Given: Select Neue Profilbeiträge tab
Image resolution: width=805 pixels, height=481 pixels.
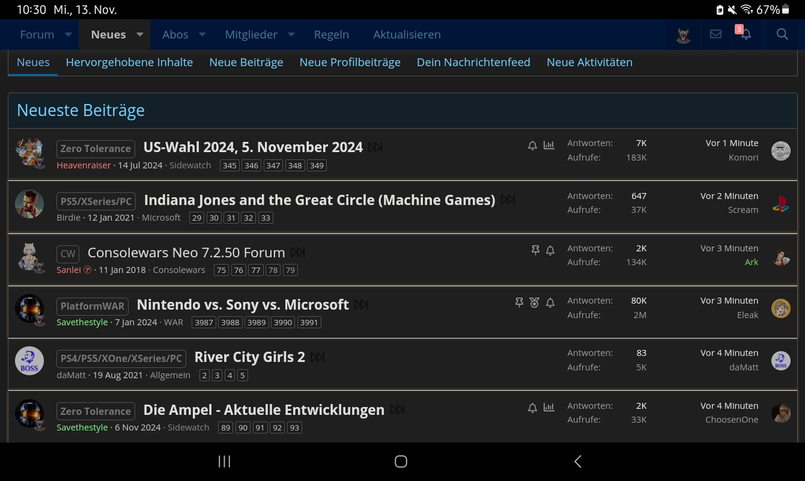Looking at the screenshot, I should [350, 62].
